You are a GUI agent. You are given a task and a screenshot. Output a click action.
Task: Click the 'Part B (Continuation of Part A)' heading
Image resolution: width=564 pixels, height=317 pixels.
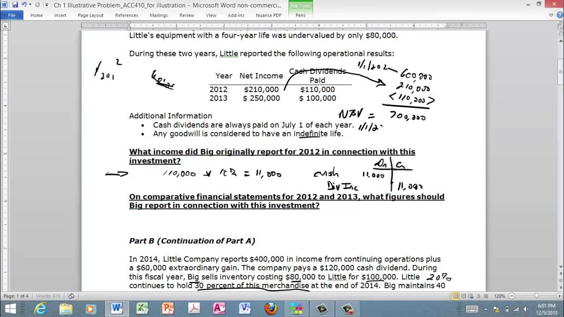tap(192, 241)
